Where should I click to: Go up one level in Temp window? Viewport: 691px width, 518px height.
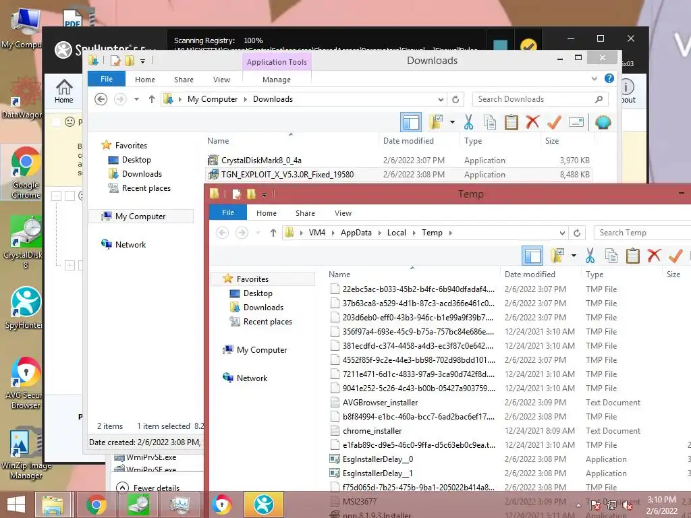tap(273, 233)
